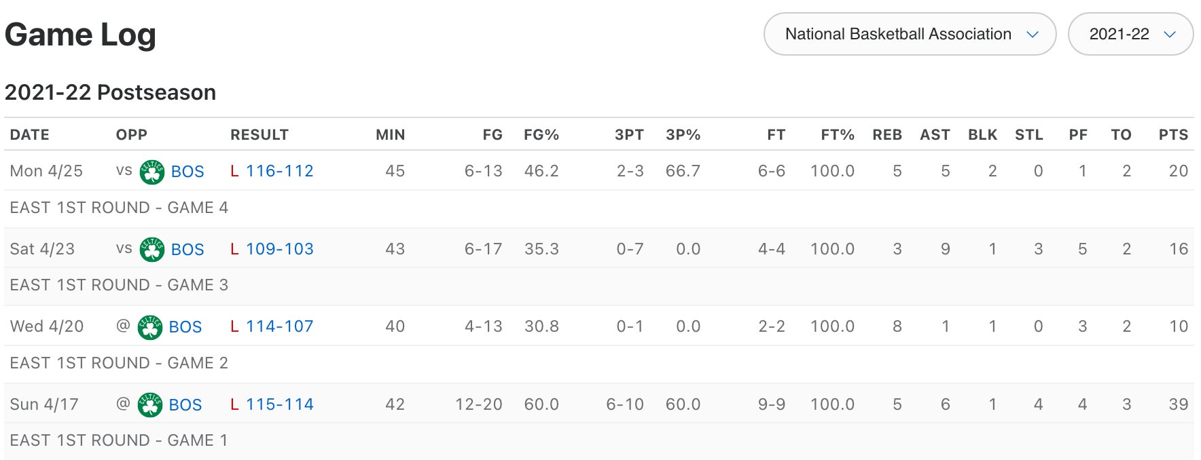The width and height of the screenshot is (1201, 460).
Task: Click BOS team link for Game 2
Action: 185,327
